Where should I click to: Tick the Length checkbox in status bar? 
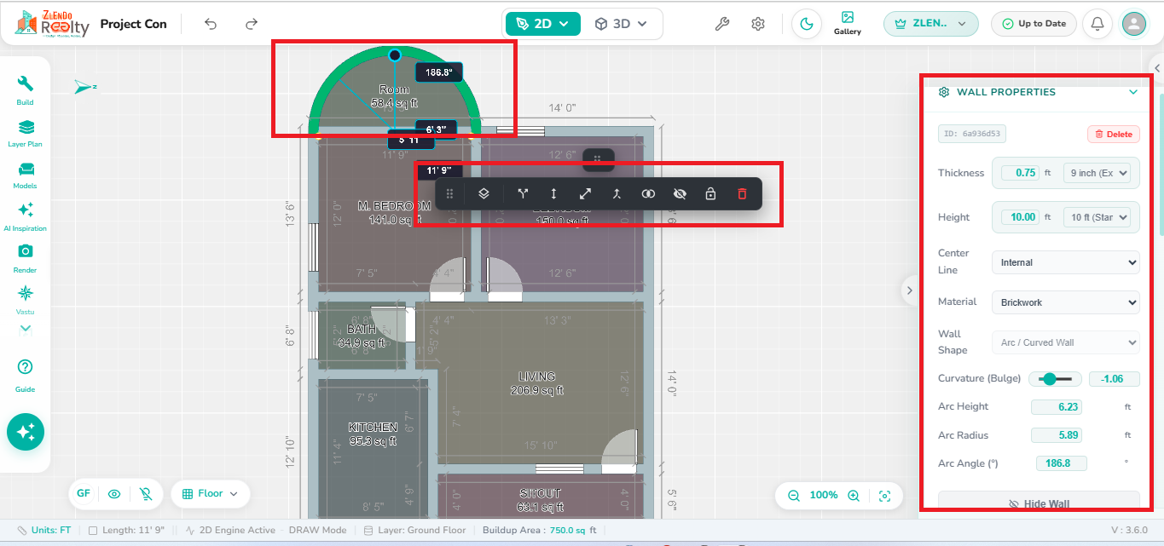click(x=93, y=530)
